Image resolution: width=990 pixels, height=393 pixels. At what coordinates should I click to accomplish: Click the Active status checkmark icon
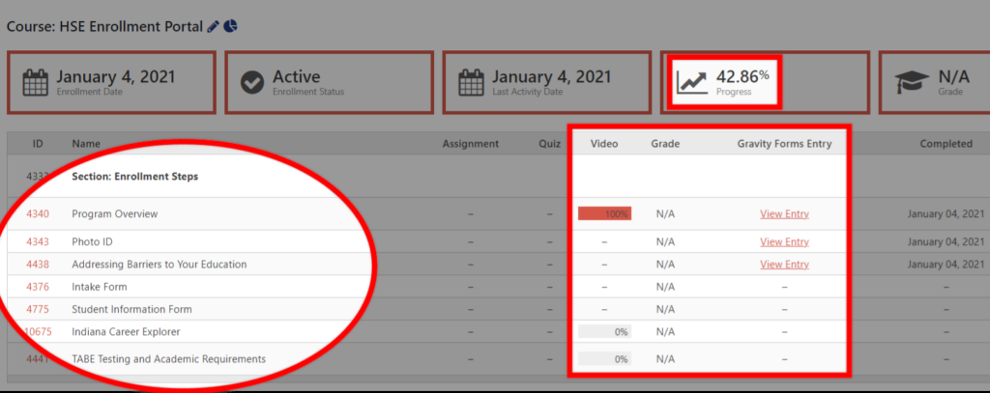252,83
